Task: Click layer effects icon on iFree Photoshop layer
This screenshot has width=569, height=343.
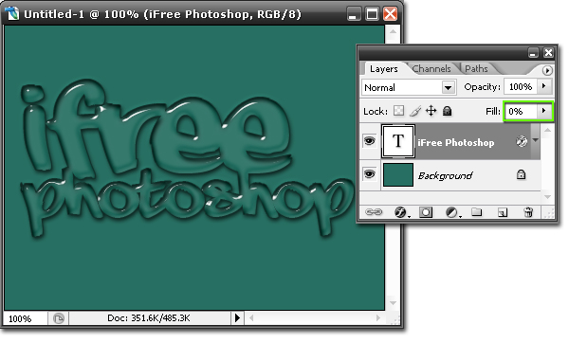Action: (x=522, y=141)
